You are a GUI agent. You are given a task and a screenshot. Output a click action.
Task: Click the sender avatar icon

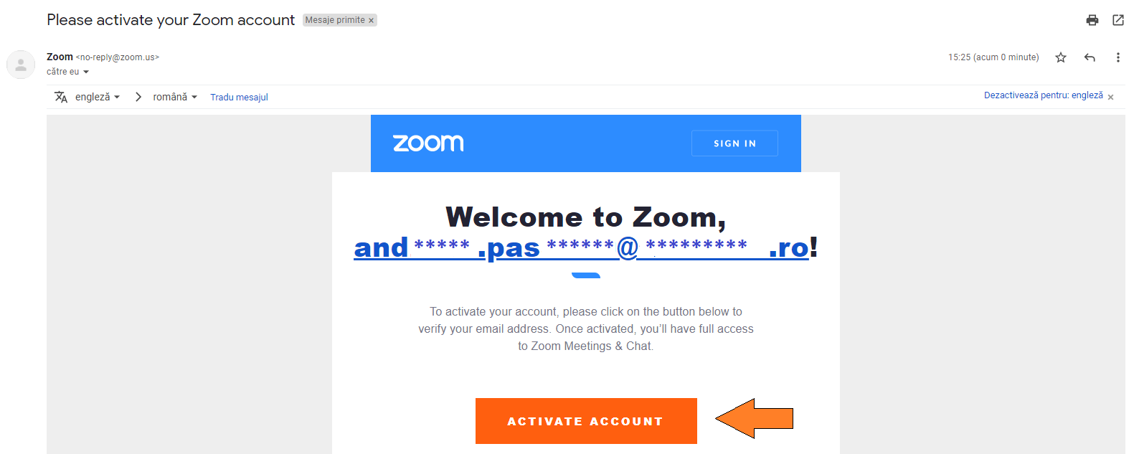[21, 65]
